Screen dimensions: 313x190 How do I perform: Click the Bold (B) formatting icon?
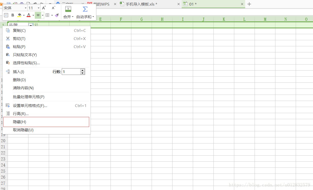tap(13, 15)
